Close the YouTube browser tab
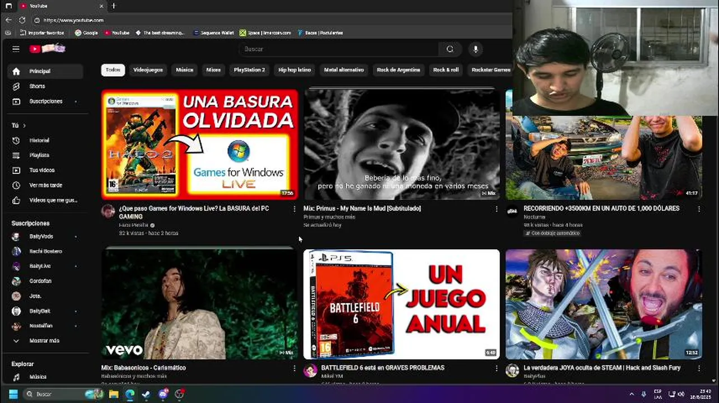 [102, 6]
